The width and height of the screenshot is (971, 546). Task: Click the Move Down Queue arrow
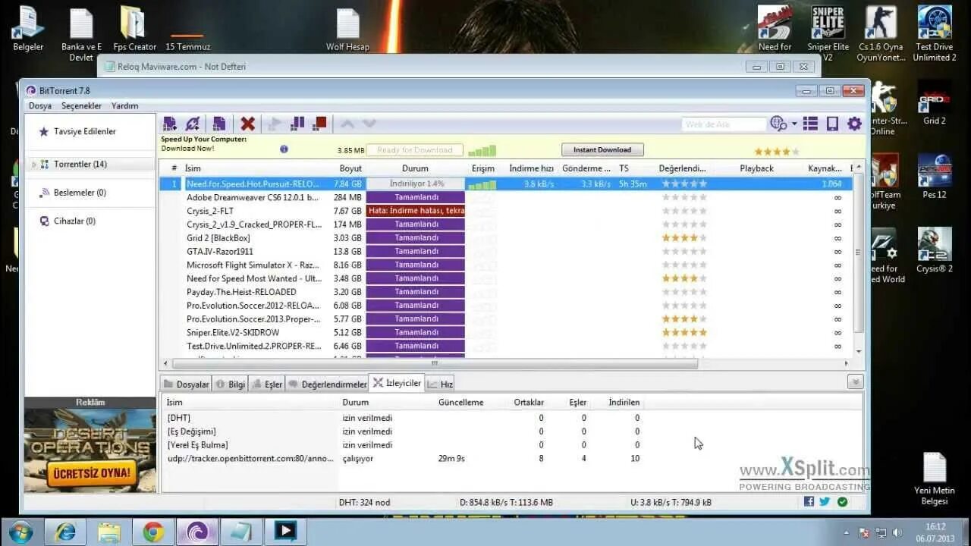369,124
